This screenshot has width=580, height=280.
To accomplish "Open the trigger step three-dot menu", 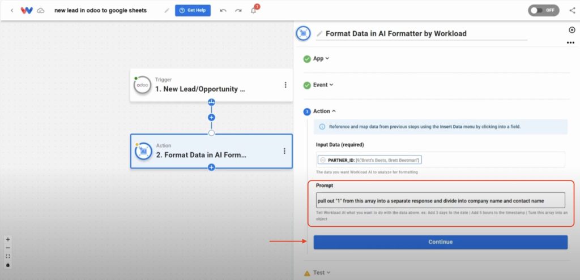I will pyautogui.click(x=285, y=85).
